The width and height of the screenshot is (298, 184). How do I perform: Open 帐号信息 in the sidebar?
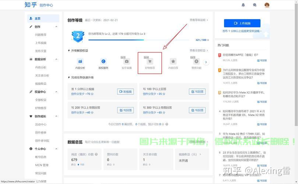tap(41, 157)
